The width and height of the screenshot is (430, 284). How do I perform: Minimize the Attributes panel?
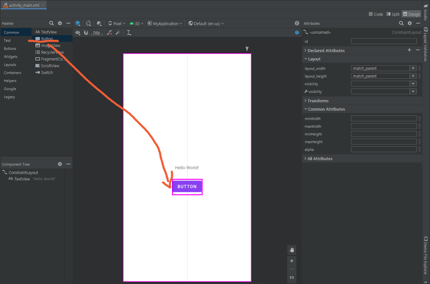click(x=418, y=23)
